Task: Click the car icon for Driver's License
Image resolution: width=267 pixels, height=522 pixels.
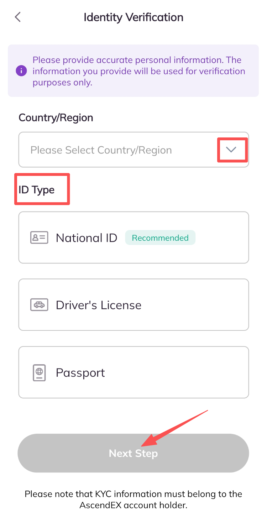Action: click(39, 305)
